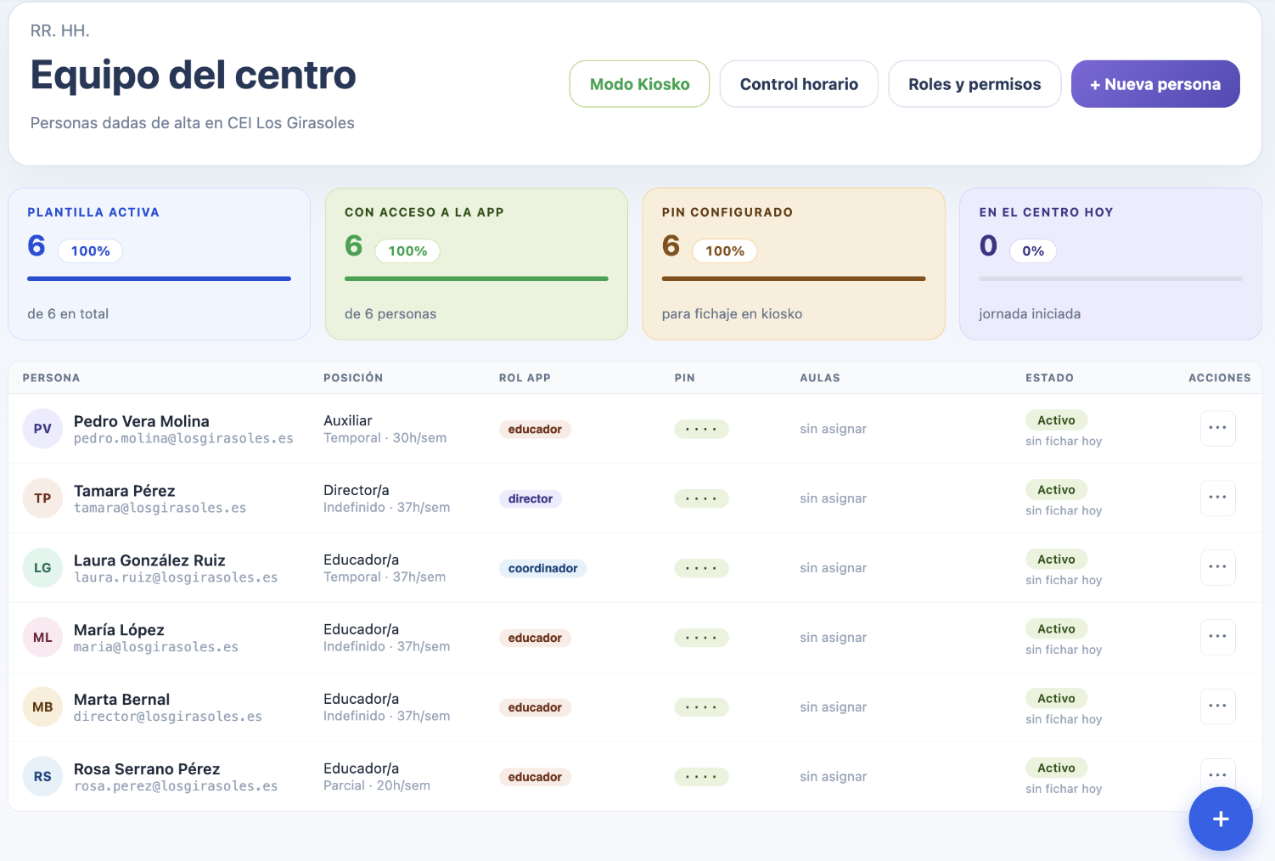Click the PIN configurado summary card

tap(794, 264)
